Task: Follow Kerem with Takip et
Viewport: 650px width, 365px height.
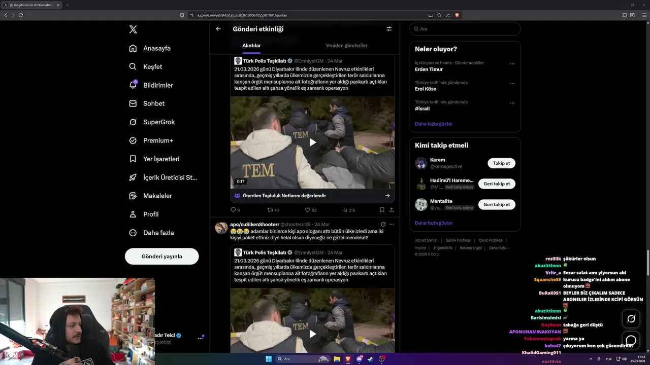Action: (x=502, y=163)
